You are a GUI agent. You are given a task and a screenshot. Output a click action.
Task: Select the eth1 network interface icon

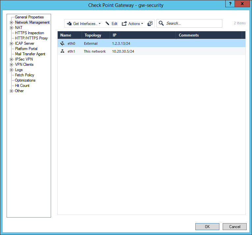click(62, 51)
